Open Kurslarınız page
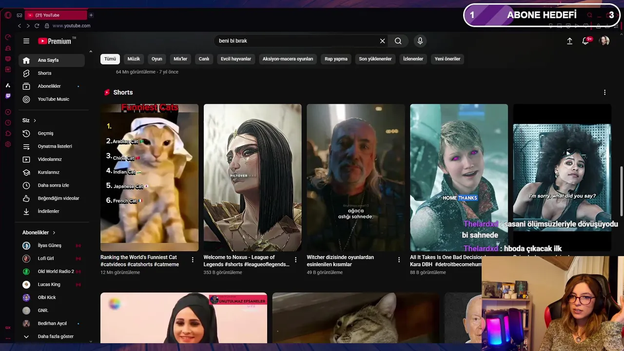624x351 pixels. click(52, 172)
